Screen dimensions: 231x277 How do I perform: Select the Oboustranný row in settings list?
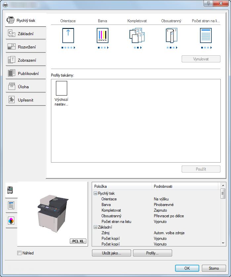(x=156, y=216)
